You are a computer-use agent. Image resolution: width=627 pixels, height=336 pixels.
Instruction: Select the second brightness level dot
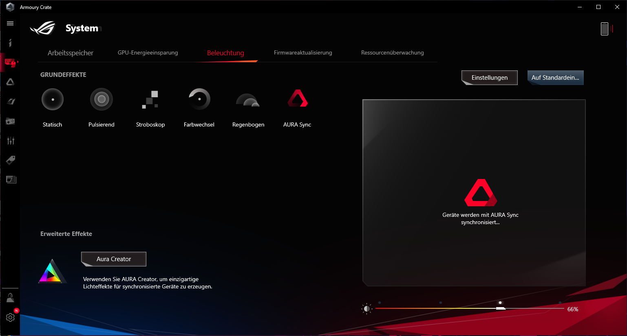(441, 303)
